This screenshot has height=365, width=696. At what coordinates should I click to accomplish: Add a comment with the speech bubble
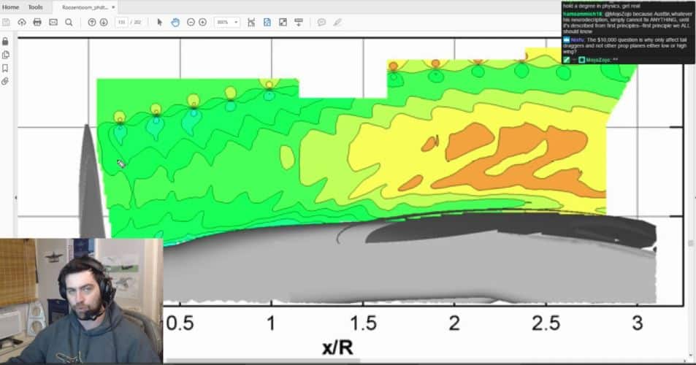coord(321,22)
